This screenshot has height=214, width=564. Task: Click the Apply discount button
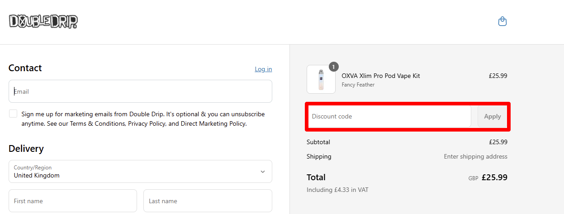pos(492,116)
